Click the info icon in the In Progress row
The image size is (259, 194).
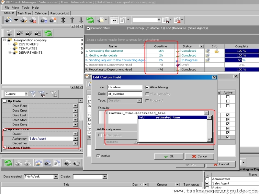[208, 60]
